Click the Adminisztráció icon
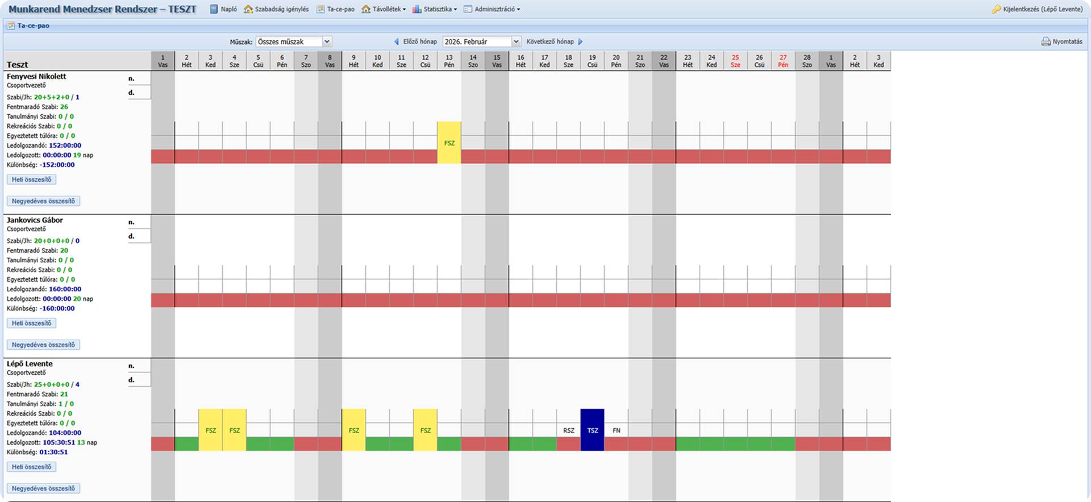1091x502 pixels. (468, 9)
